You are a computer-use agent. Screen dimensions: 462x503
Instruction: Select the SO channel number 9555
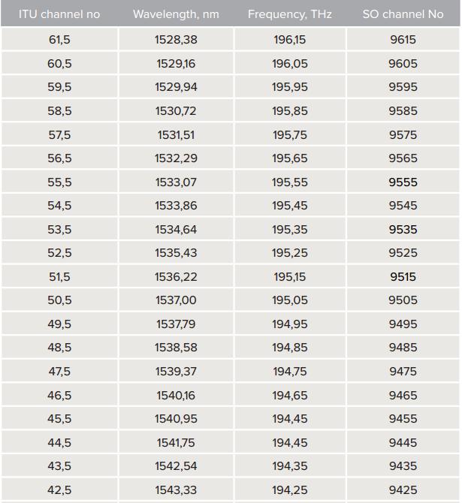[x=403, y=182]
